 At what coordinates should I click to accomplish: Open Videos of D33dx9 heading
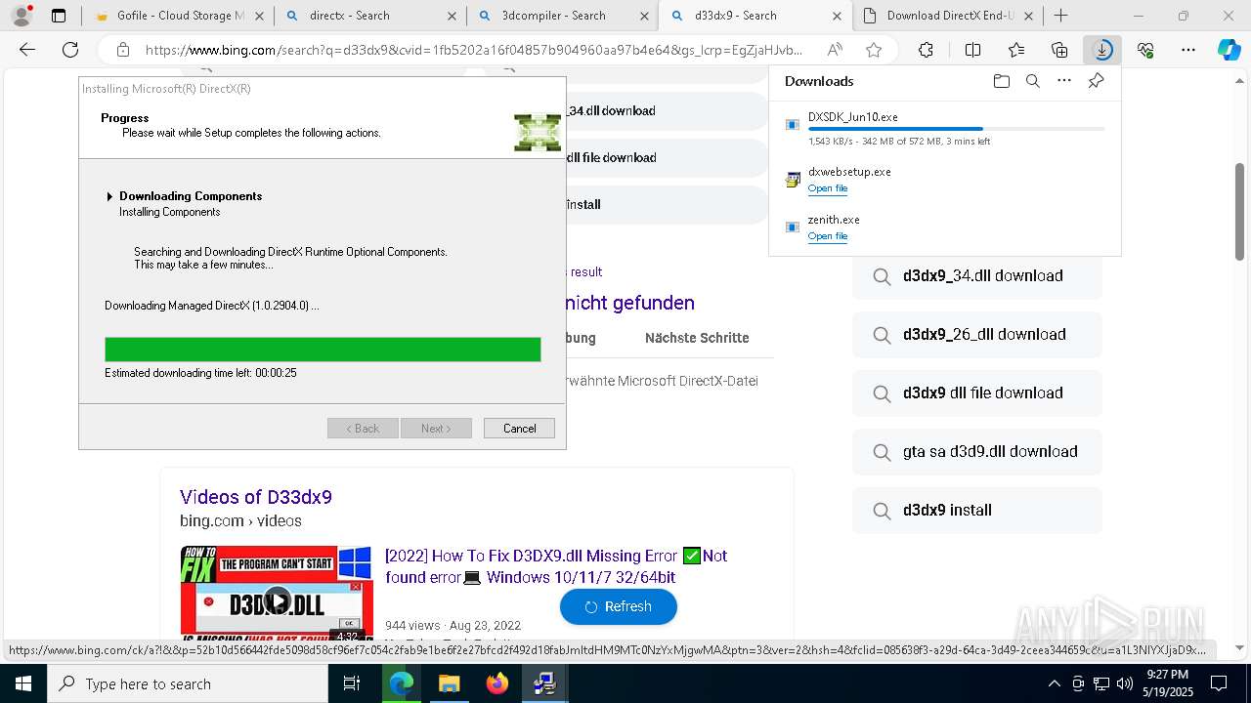256,497
